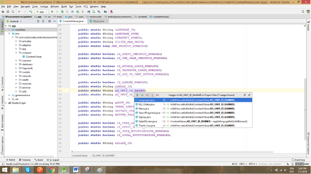Viewport: 311px width, 174px height.
Task: Open Skype from the taskbar
Action: tap(28, 170)
